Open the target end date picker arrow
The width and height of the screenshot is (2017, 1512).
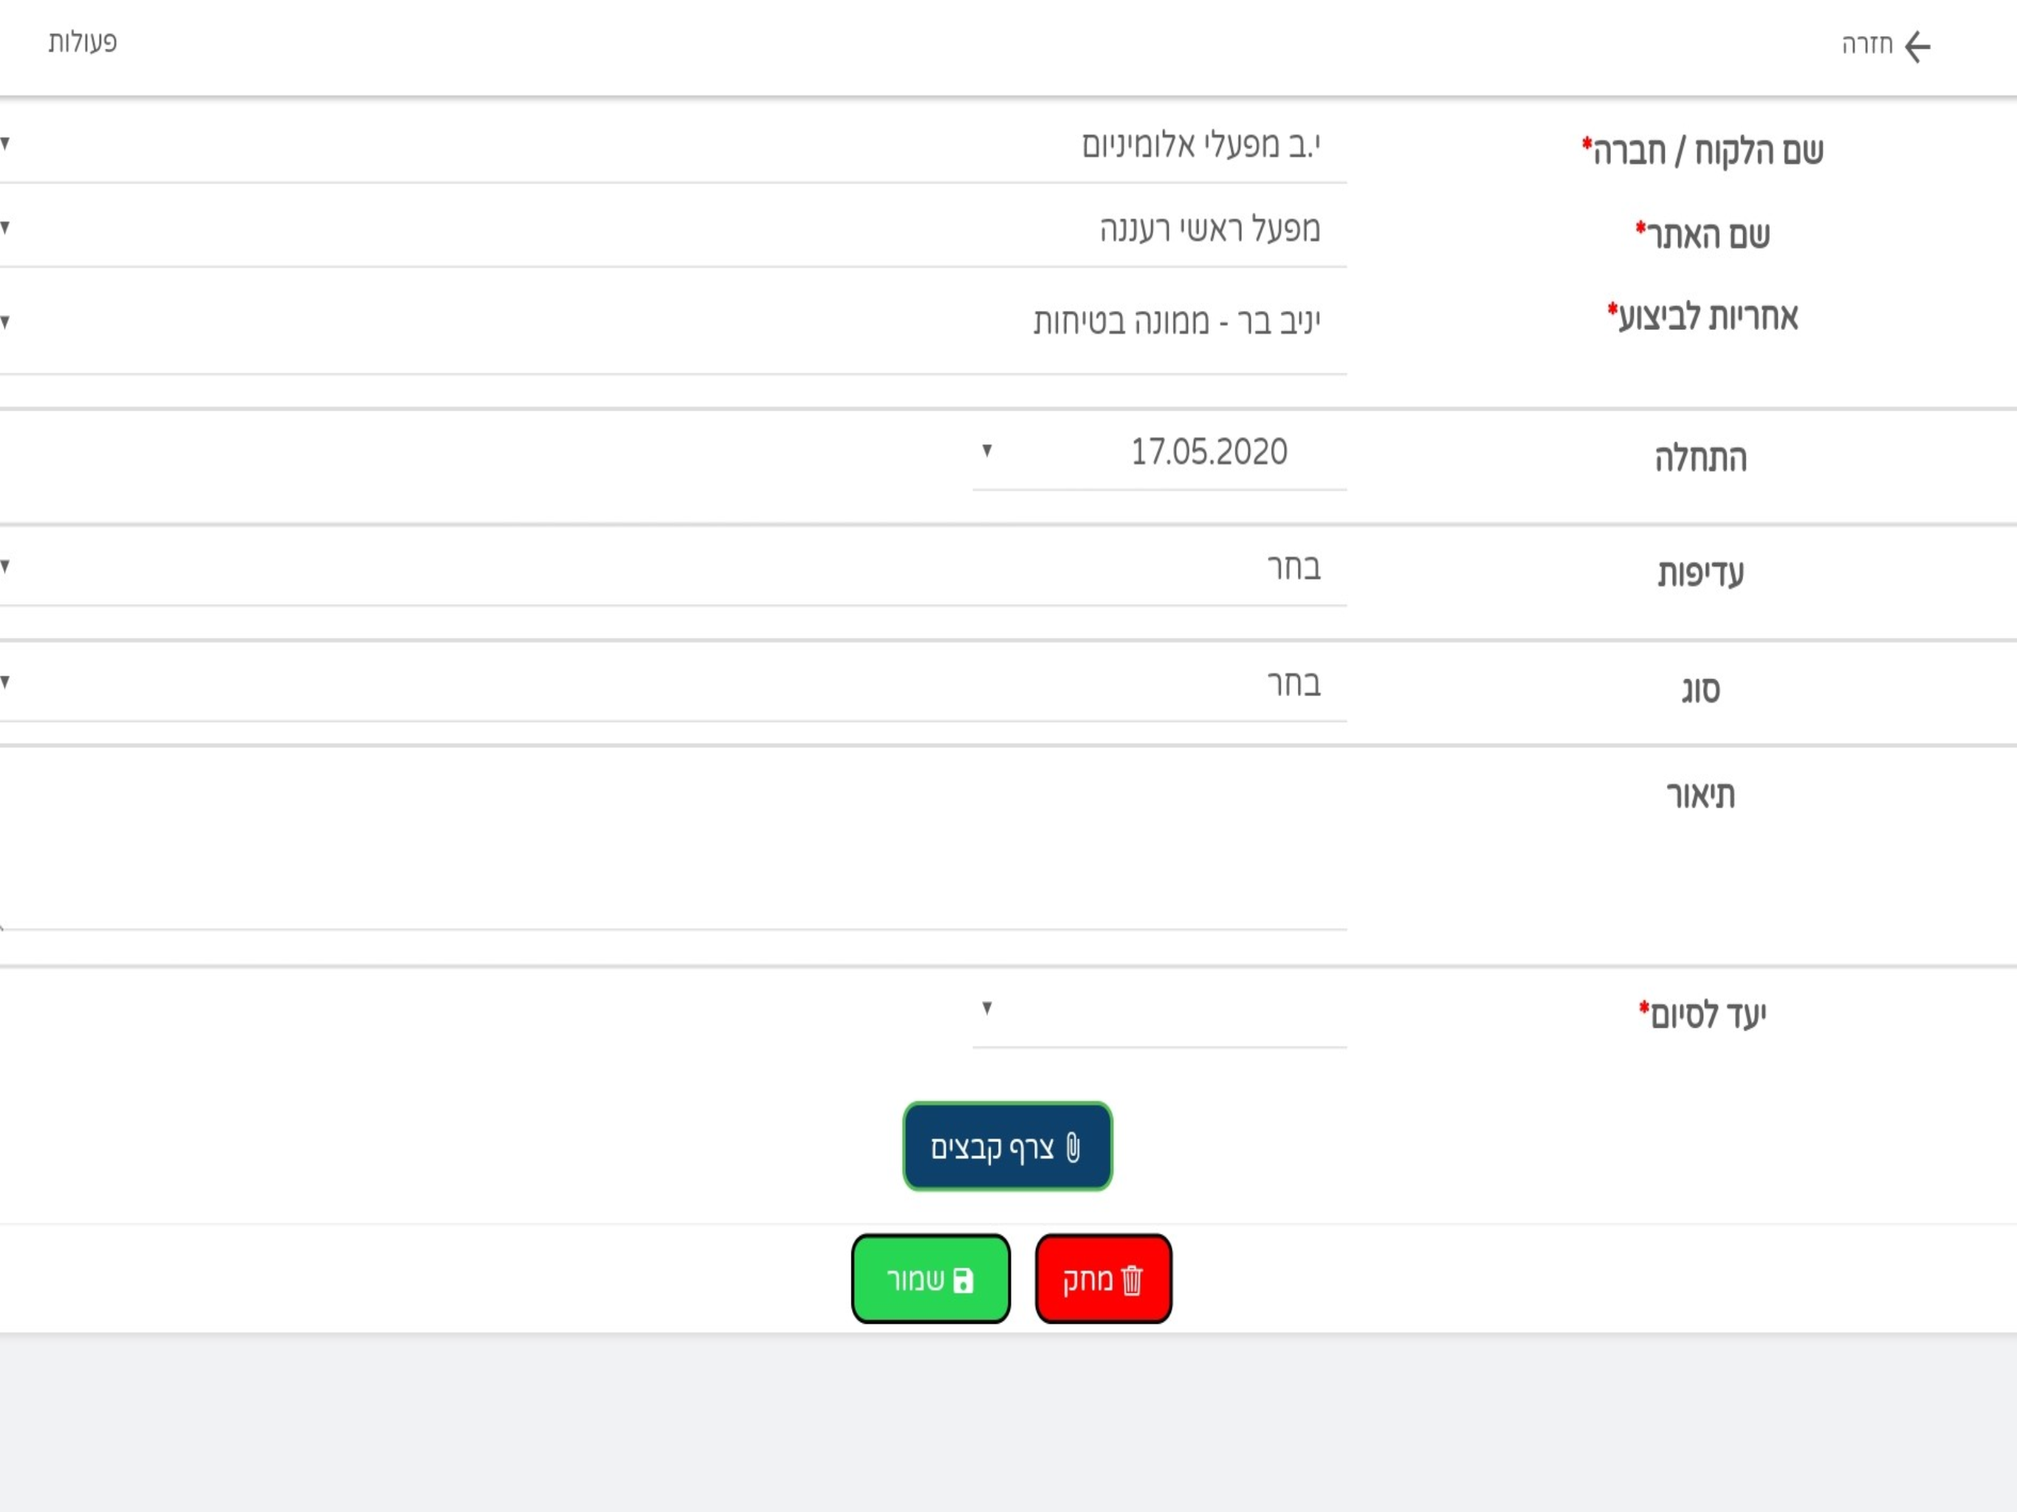(x=986, y=1008)
